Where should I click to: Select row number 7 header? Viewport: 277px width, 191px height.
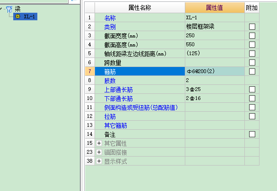coord(90,71)
